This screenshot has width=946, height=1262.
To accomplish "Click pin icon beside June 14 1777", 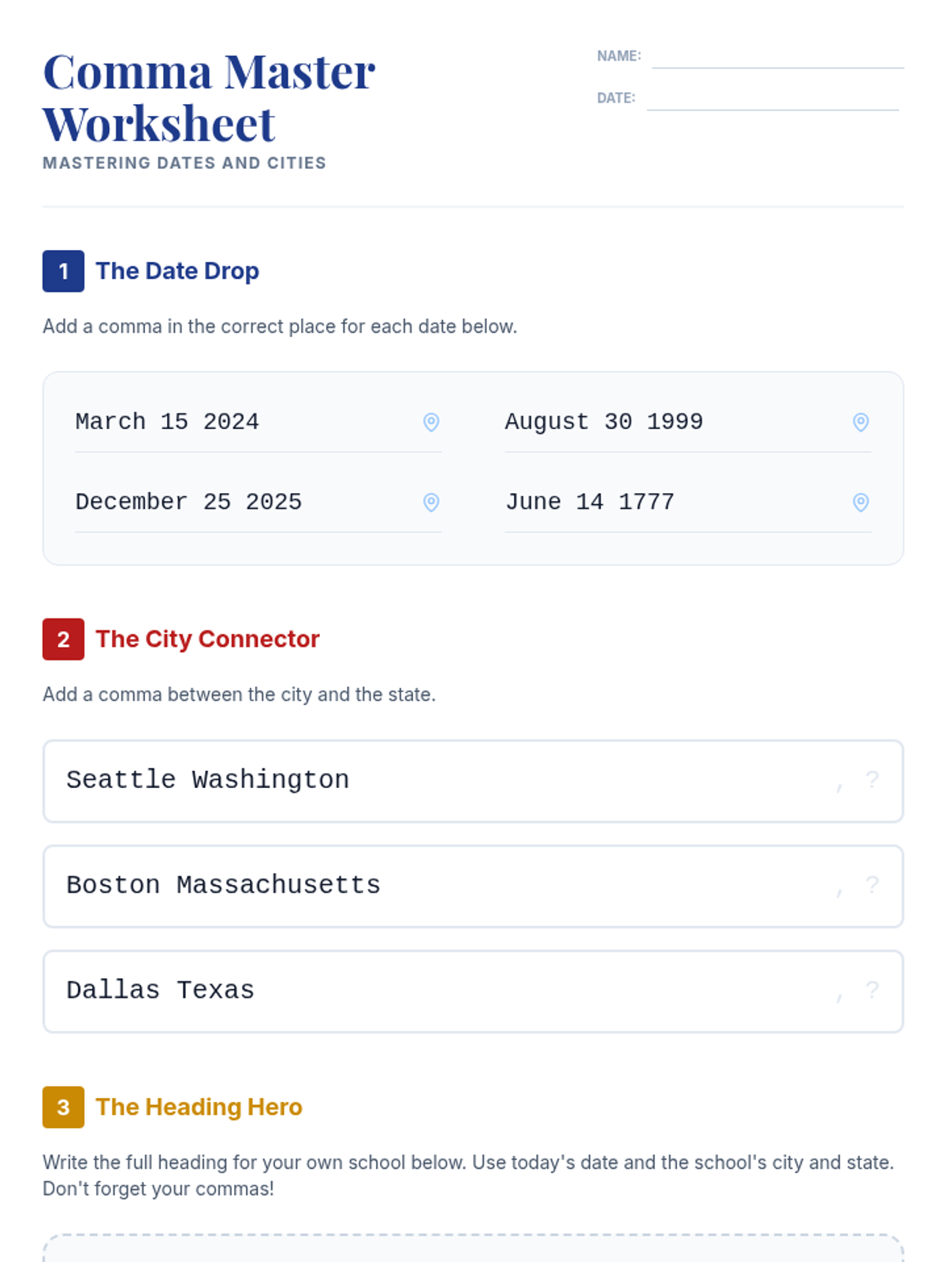I will pyautogui.click(x=861, y=502).
